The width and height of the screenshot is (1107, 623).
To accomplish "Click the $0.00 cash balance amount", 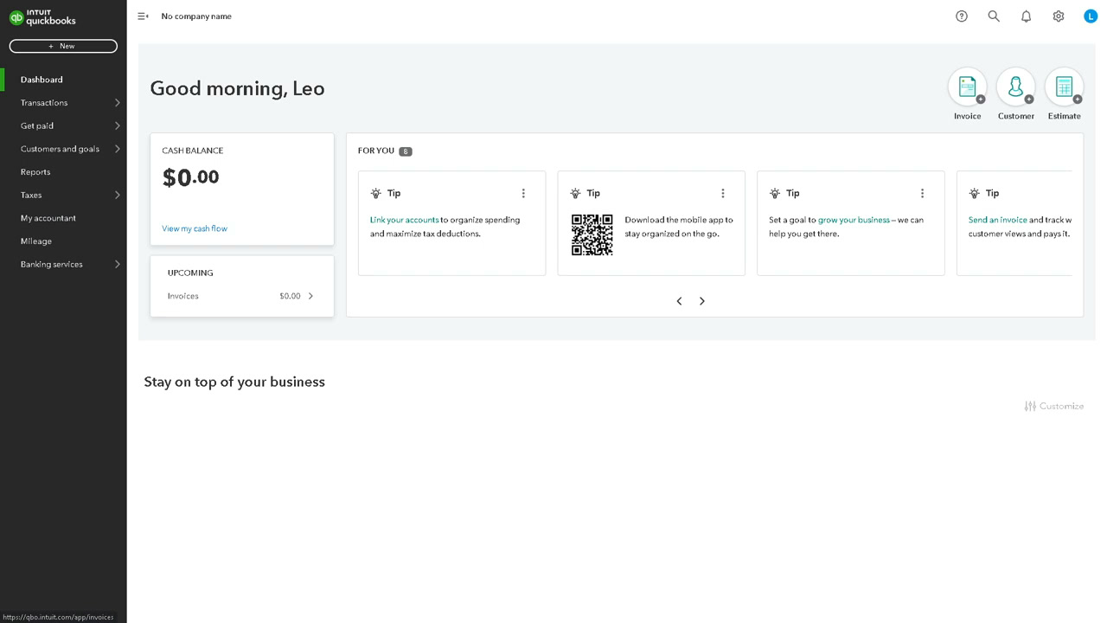I will (x=190, y=177).
